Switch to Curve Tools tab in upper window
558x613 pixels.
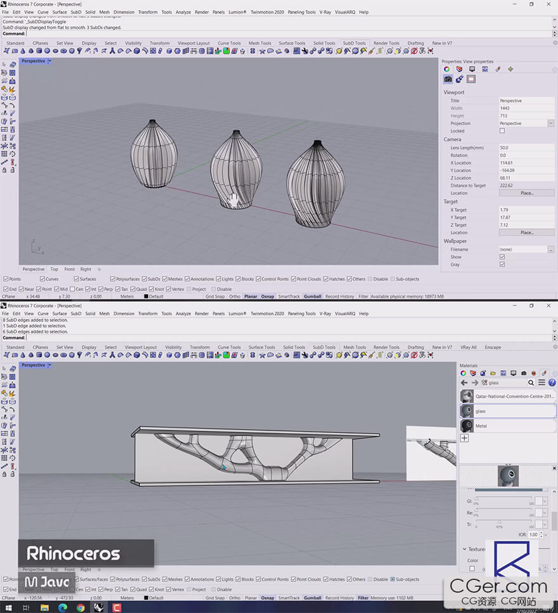coord(229,43)
